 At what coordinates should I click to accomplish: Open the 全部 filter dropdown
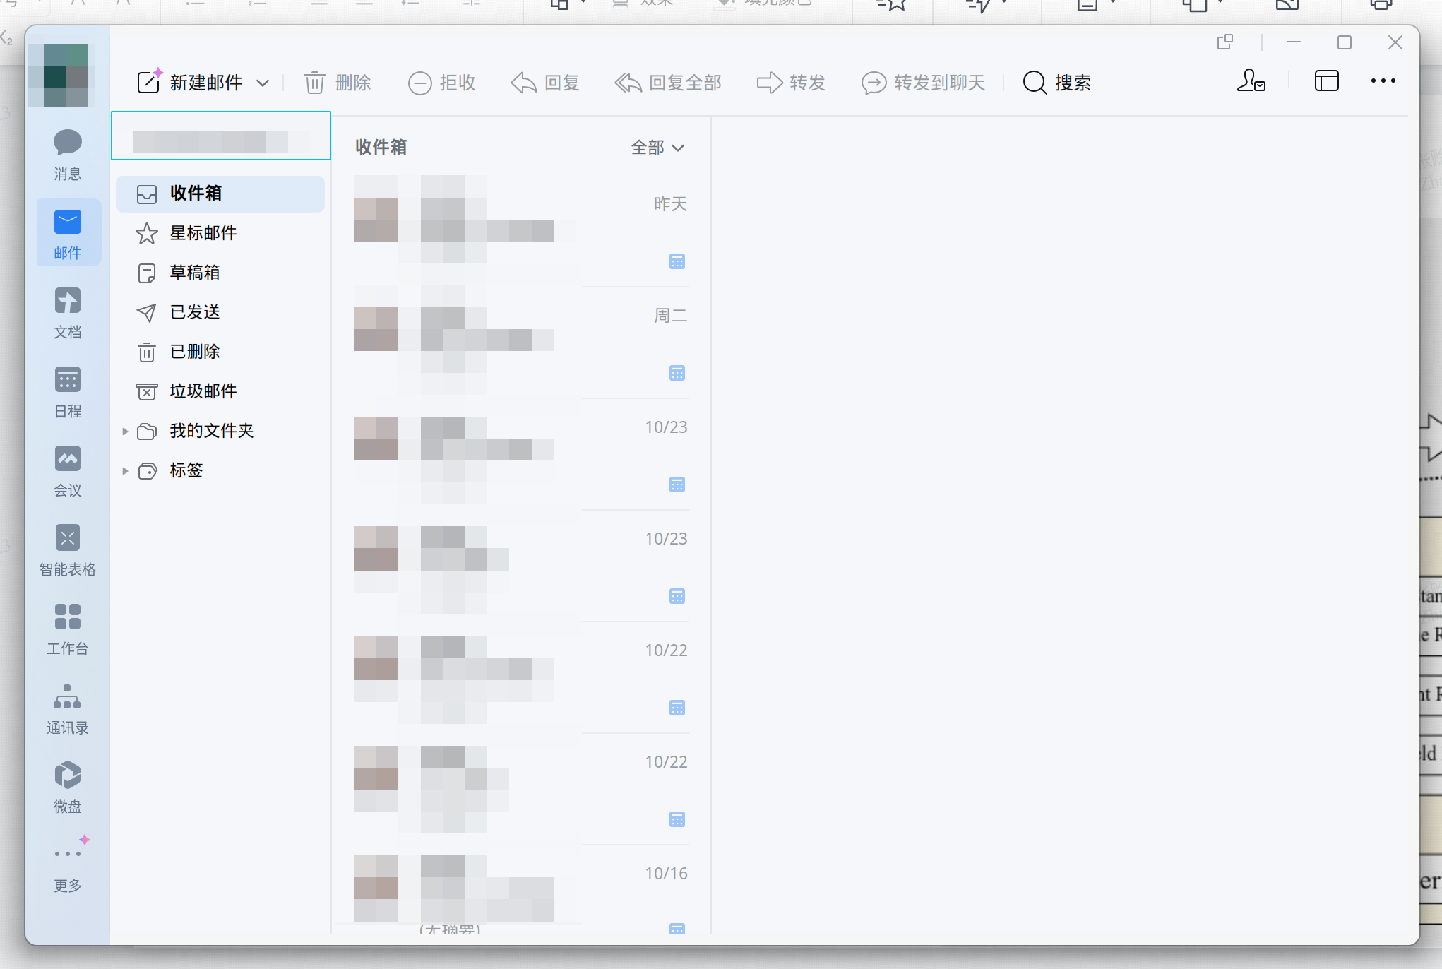[x=657, y=148]
